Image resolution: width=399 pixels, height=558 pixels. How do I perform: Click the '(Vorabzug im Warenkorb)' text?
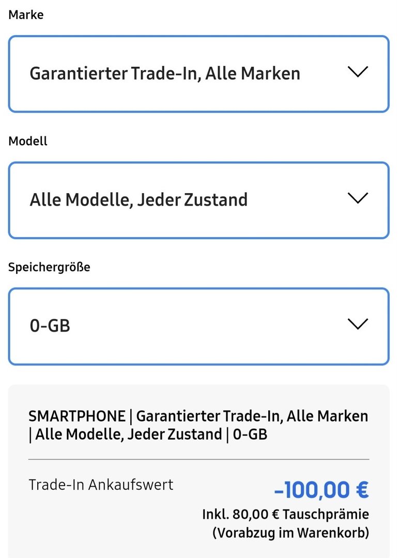[290, 533]
